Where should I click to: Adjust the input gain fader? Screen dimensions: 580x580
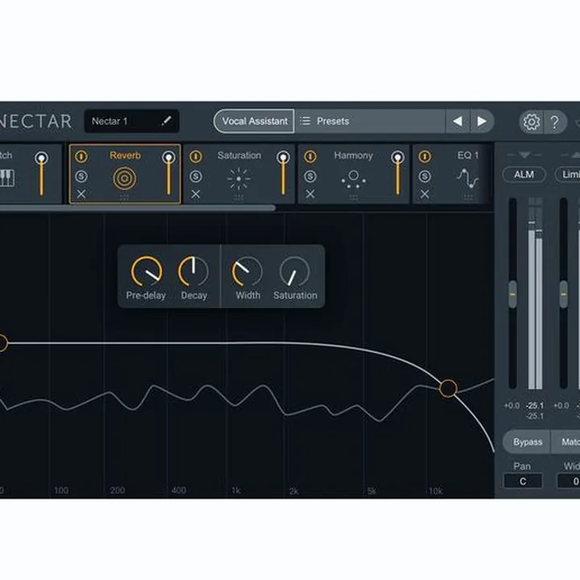(x=512, y=295)
